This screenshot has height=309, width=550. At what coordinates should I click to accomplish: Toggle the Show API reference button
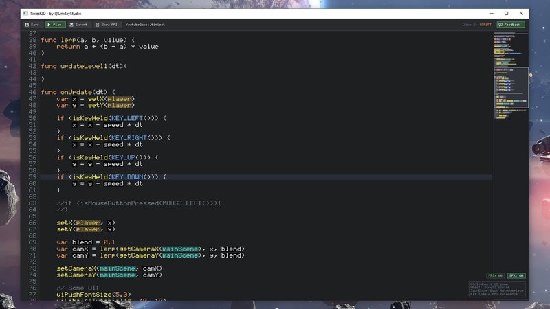(x=107, y=25)
